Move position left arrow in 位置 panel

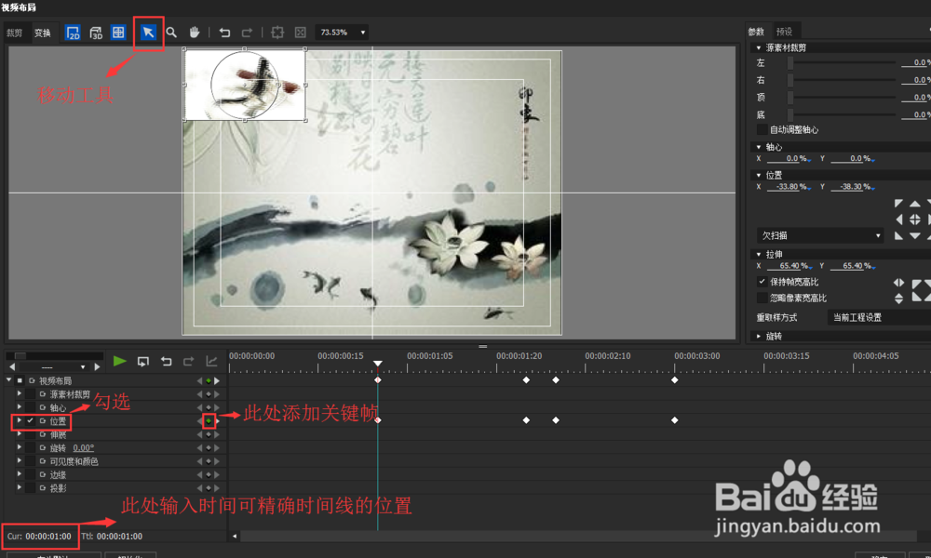coord(899,219)
